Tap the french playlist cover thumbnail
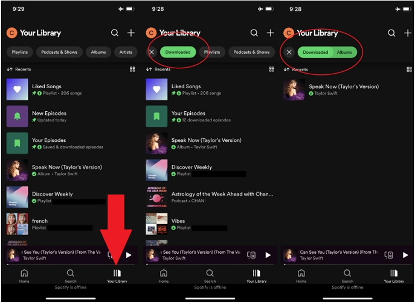Screen dimensions: 415x302 pos(17,224)
